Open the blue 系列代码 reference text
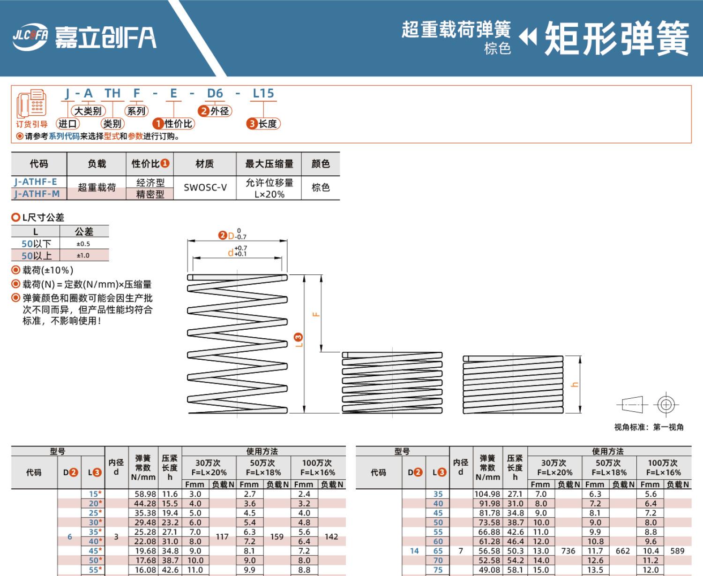This screenshot has width=703, height=576. point(64,136)
